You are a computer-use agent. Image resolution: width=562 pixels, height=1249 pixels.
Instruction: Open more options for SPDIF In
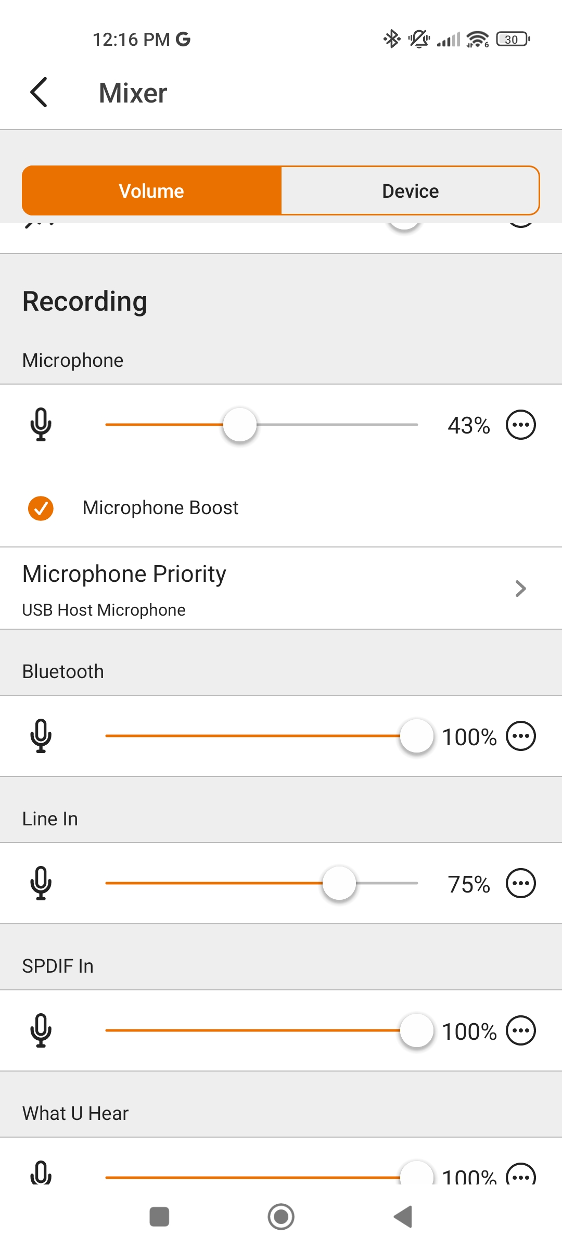[520, 1030]
